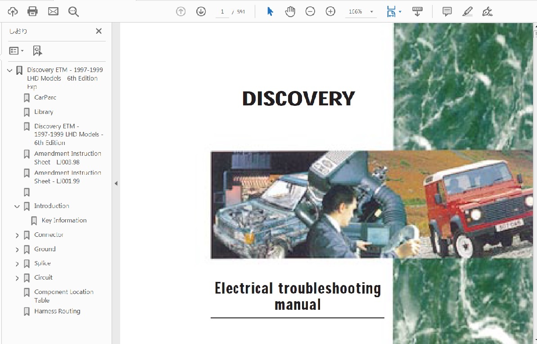This screenshot has width=537, height=344.
Task: Jump to Amendment Instruction Sheet LJ001.99
Action: pyautogui.click(x=68, y=177)
